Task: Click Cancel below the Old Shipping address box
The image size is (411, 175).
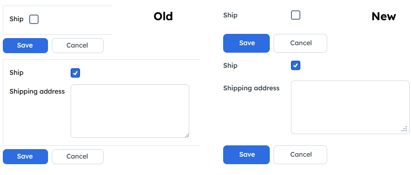Action: click(x=78, y=157)
